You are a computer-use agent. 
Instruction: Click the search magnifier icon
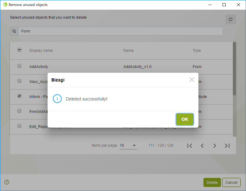point(14,31)
